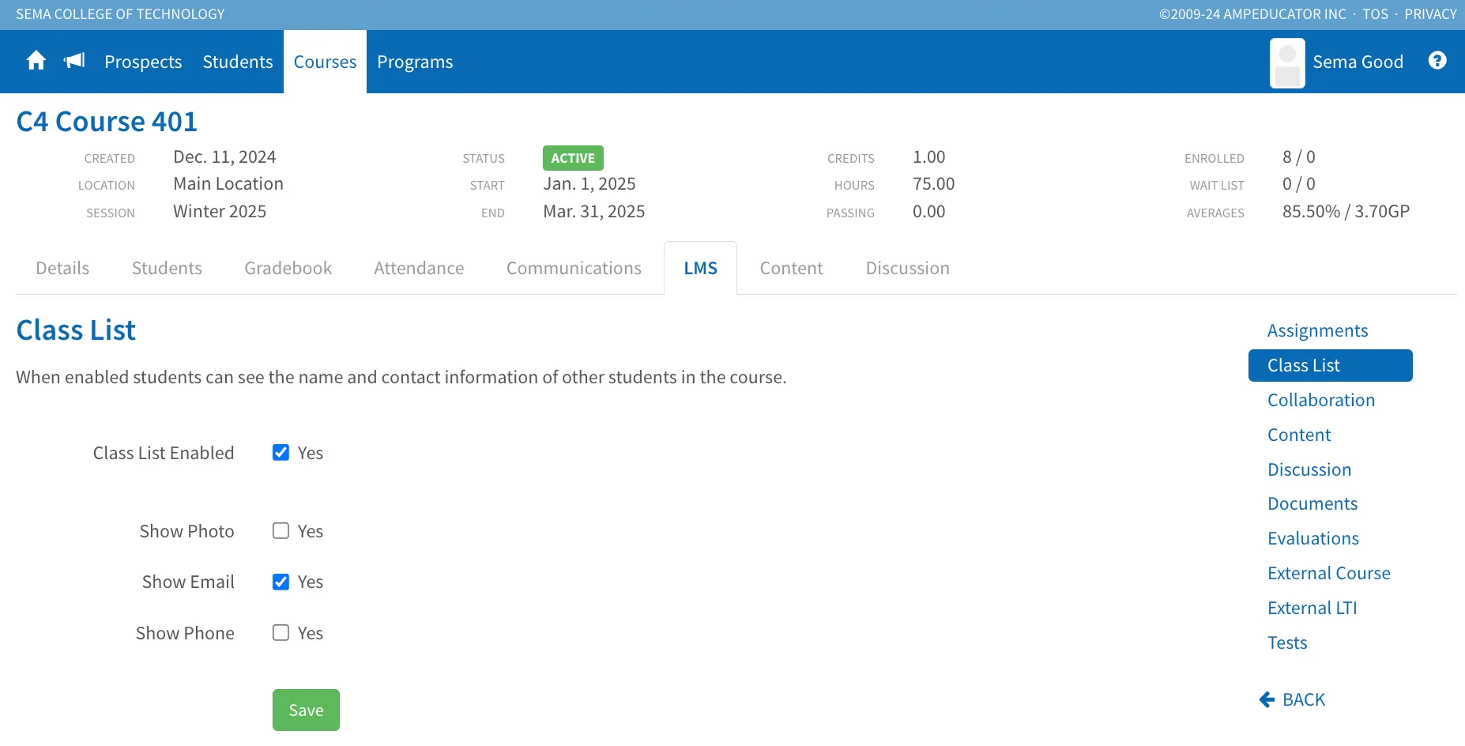Open Evaluations in the LMS sidebar
The image size is (1465, 746).
pos(1313,538)
